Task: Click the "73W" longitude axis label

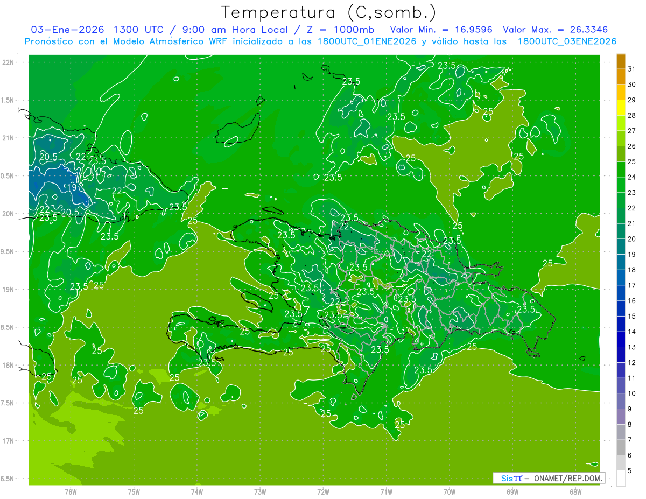Action: tap(259, 492)
